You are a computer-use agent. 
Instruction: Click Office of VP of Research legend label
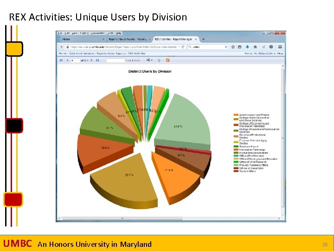(253, 162)
